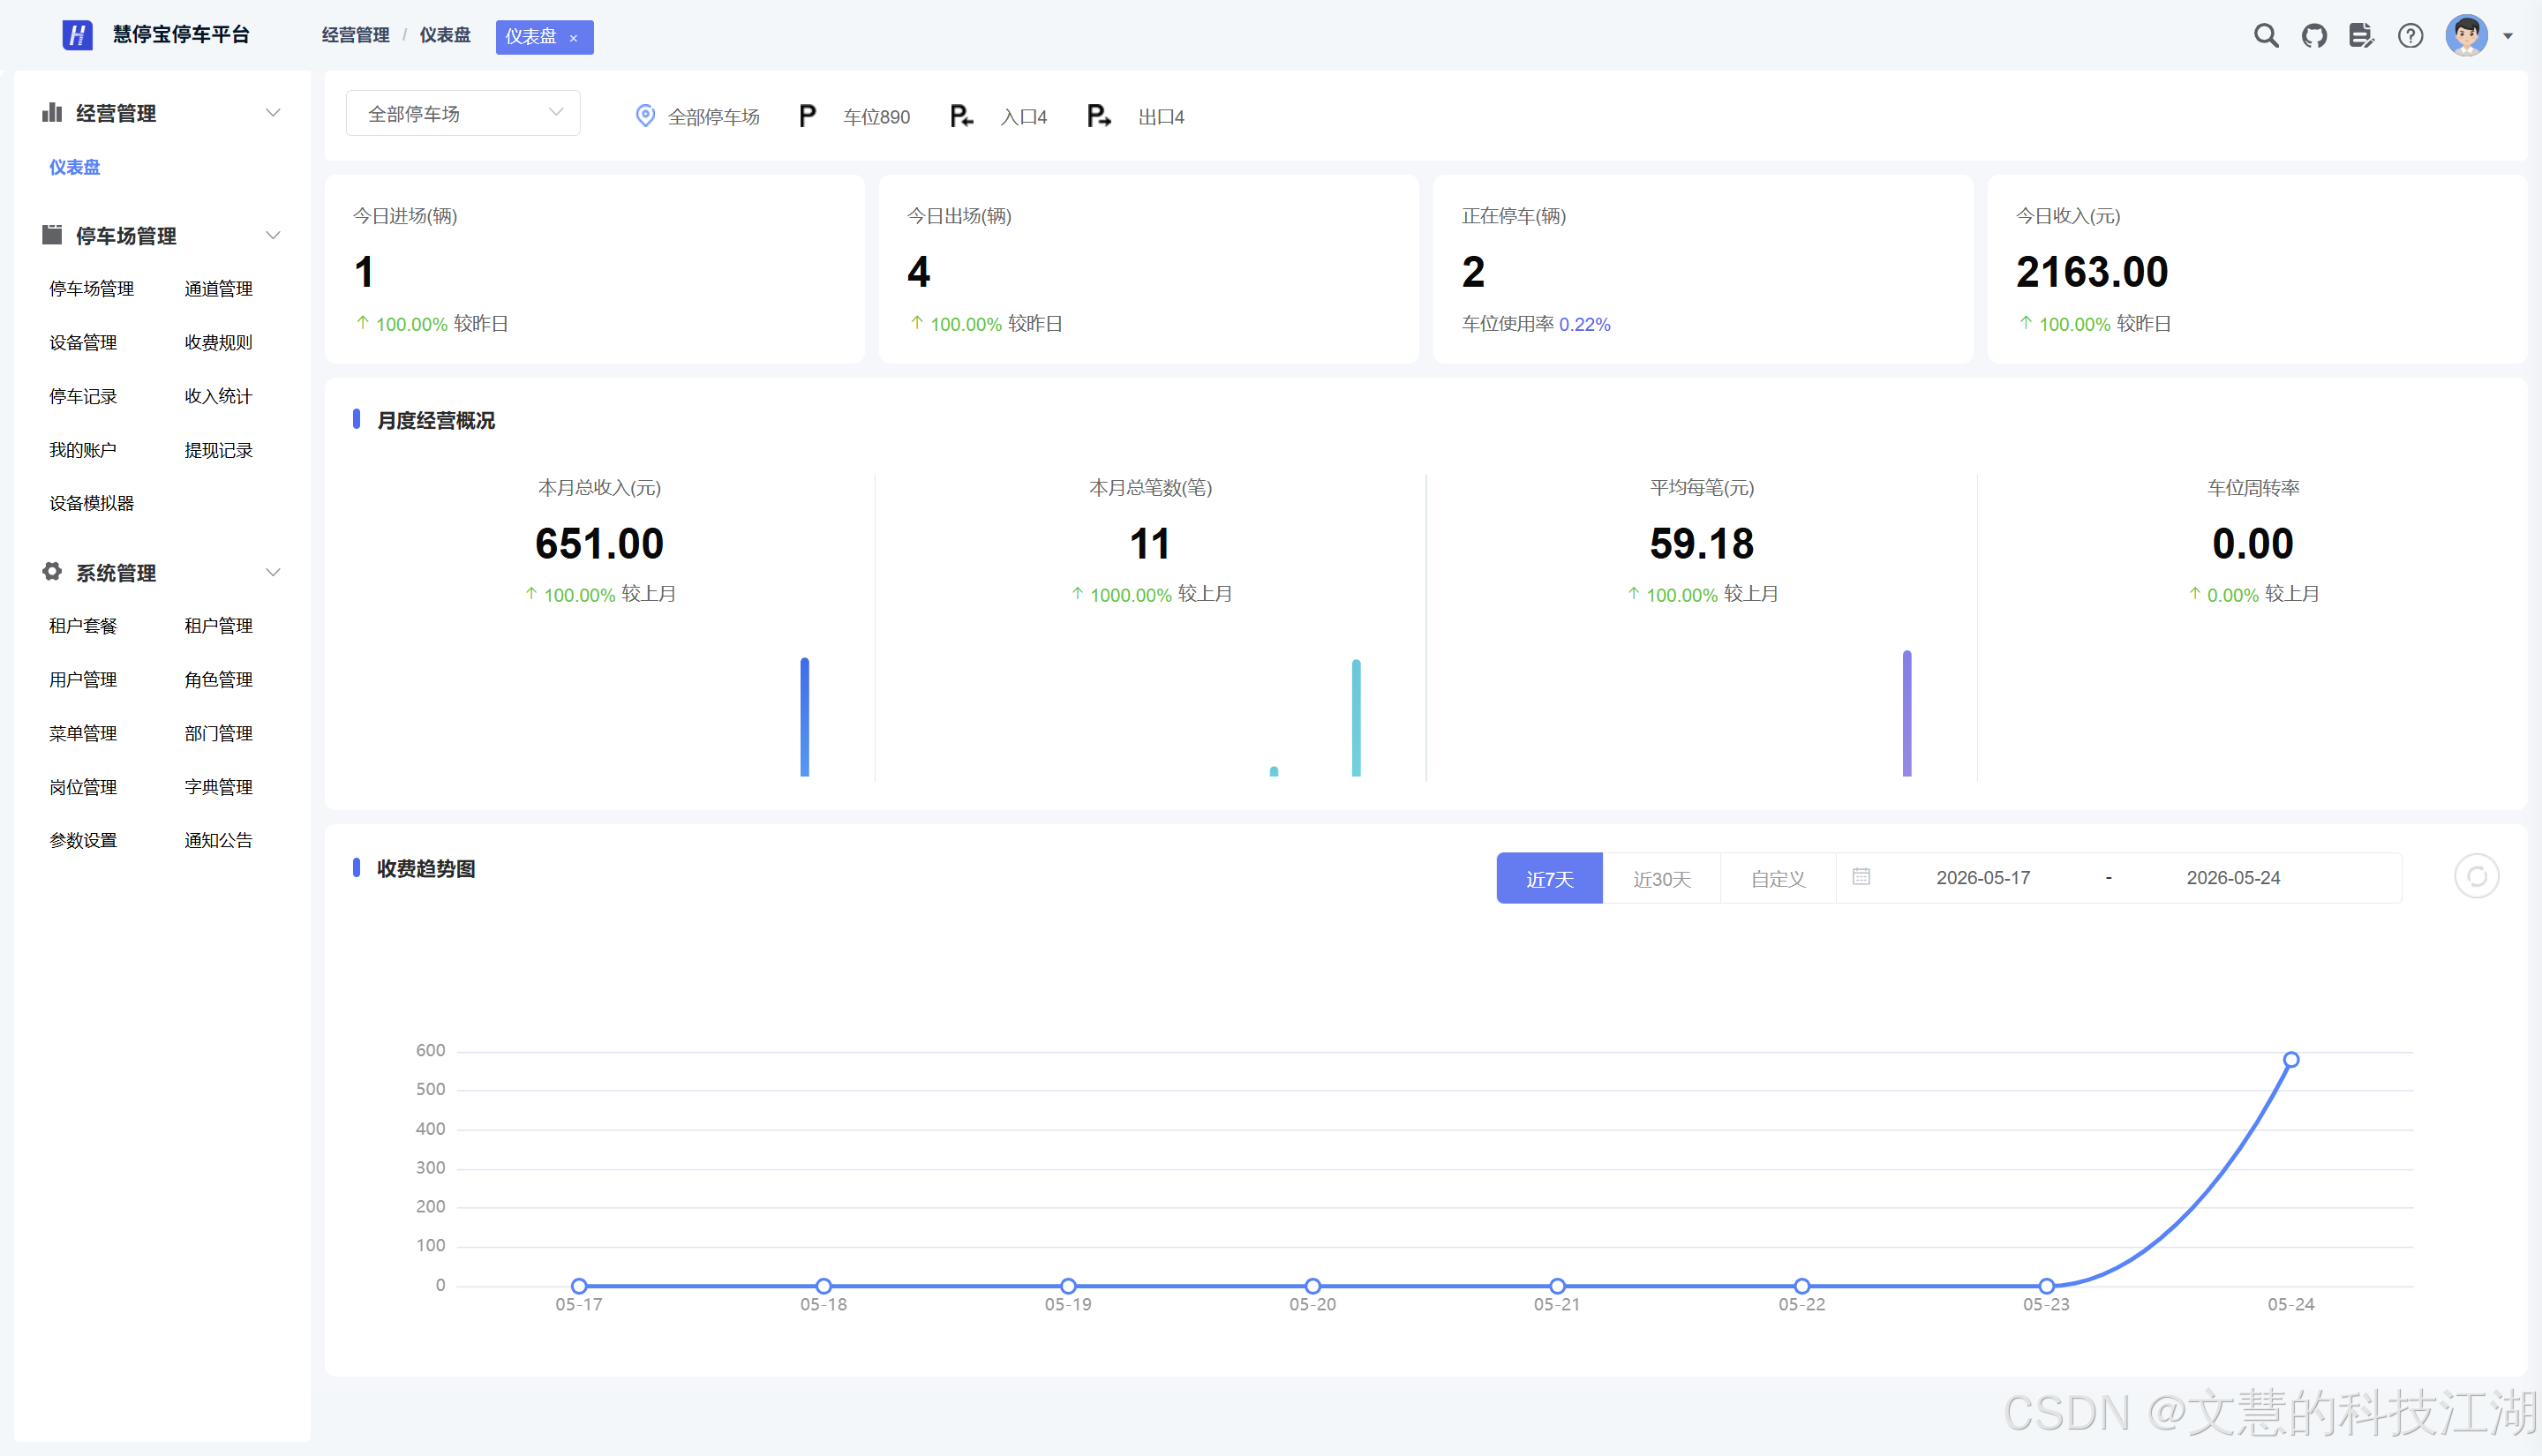2542x1456 pixels.
Task: Switch trend chart to 近30天
Action: (1661, 878)
